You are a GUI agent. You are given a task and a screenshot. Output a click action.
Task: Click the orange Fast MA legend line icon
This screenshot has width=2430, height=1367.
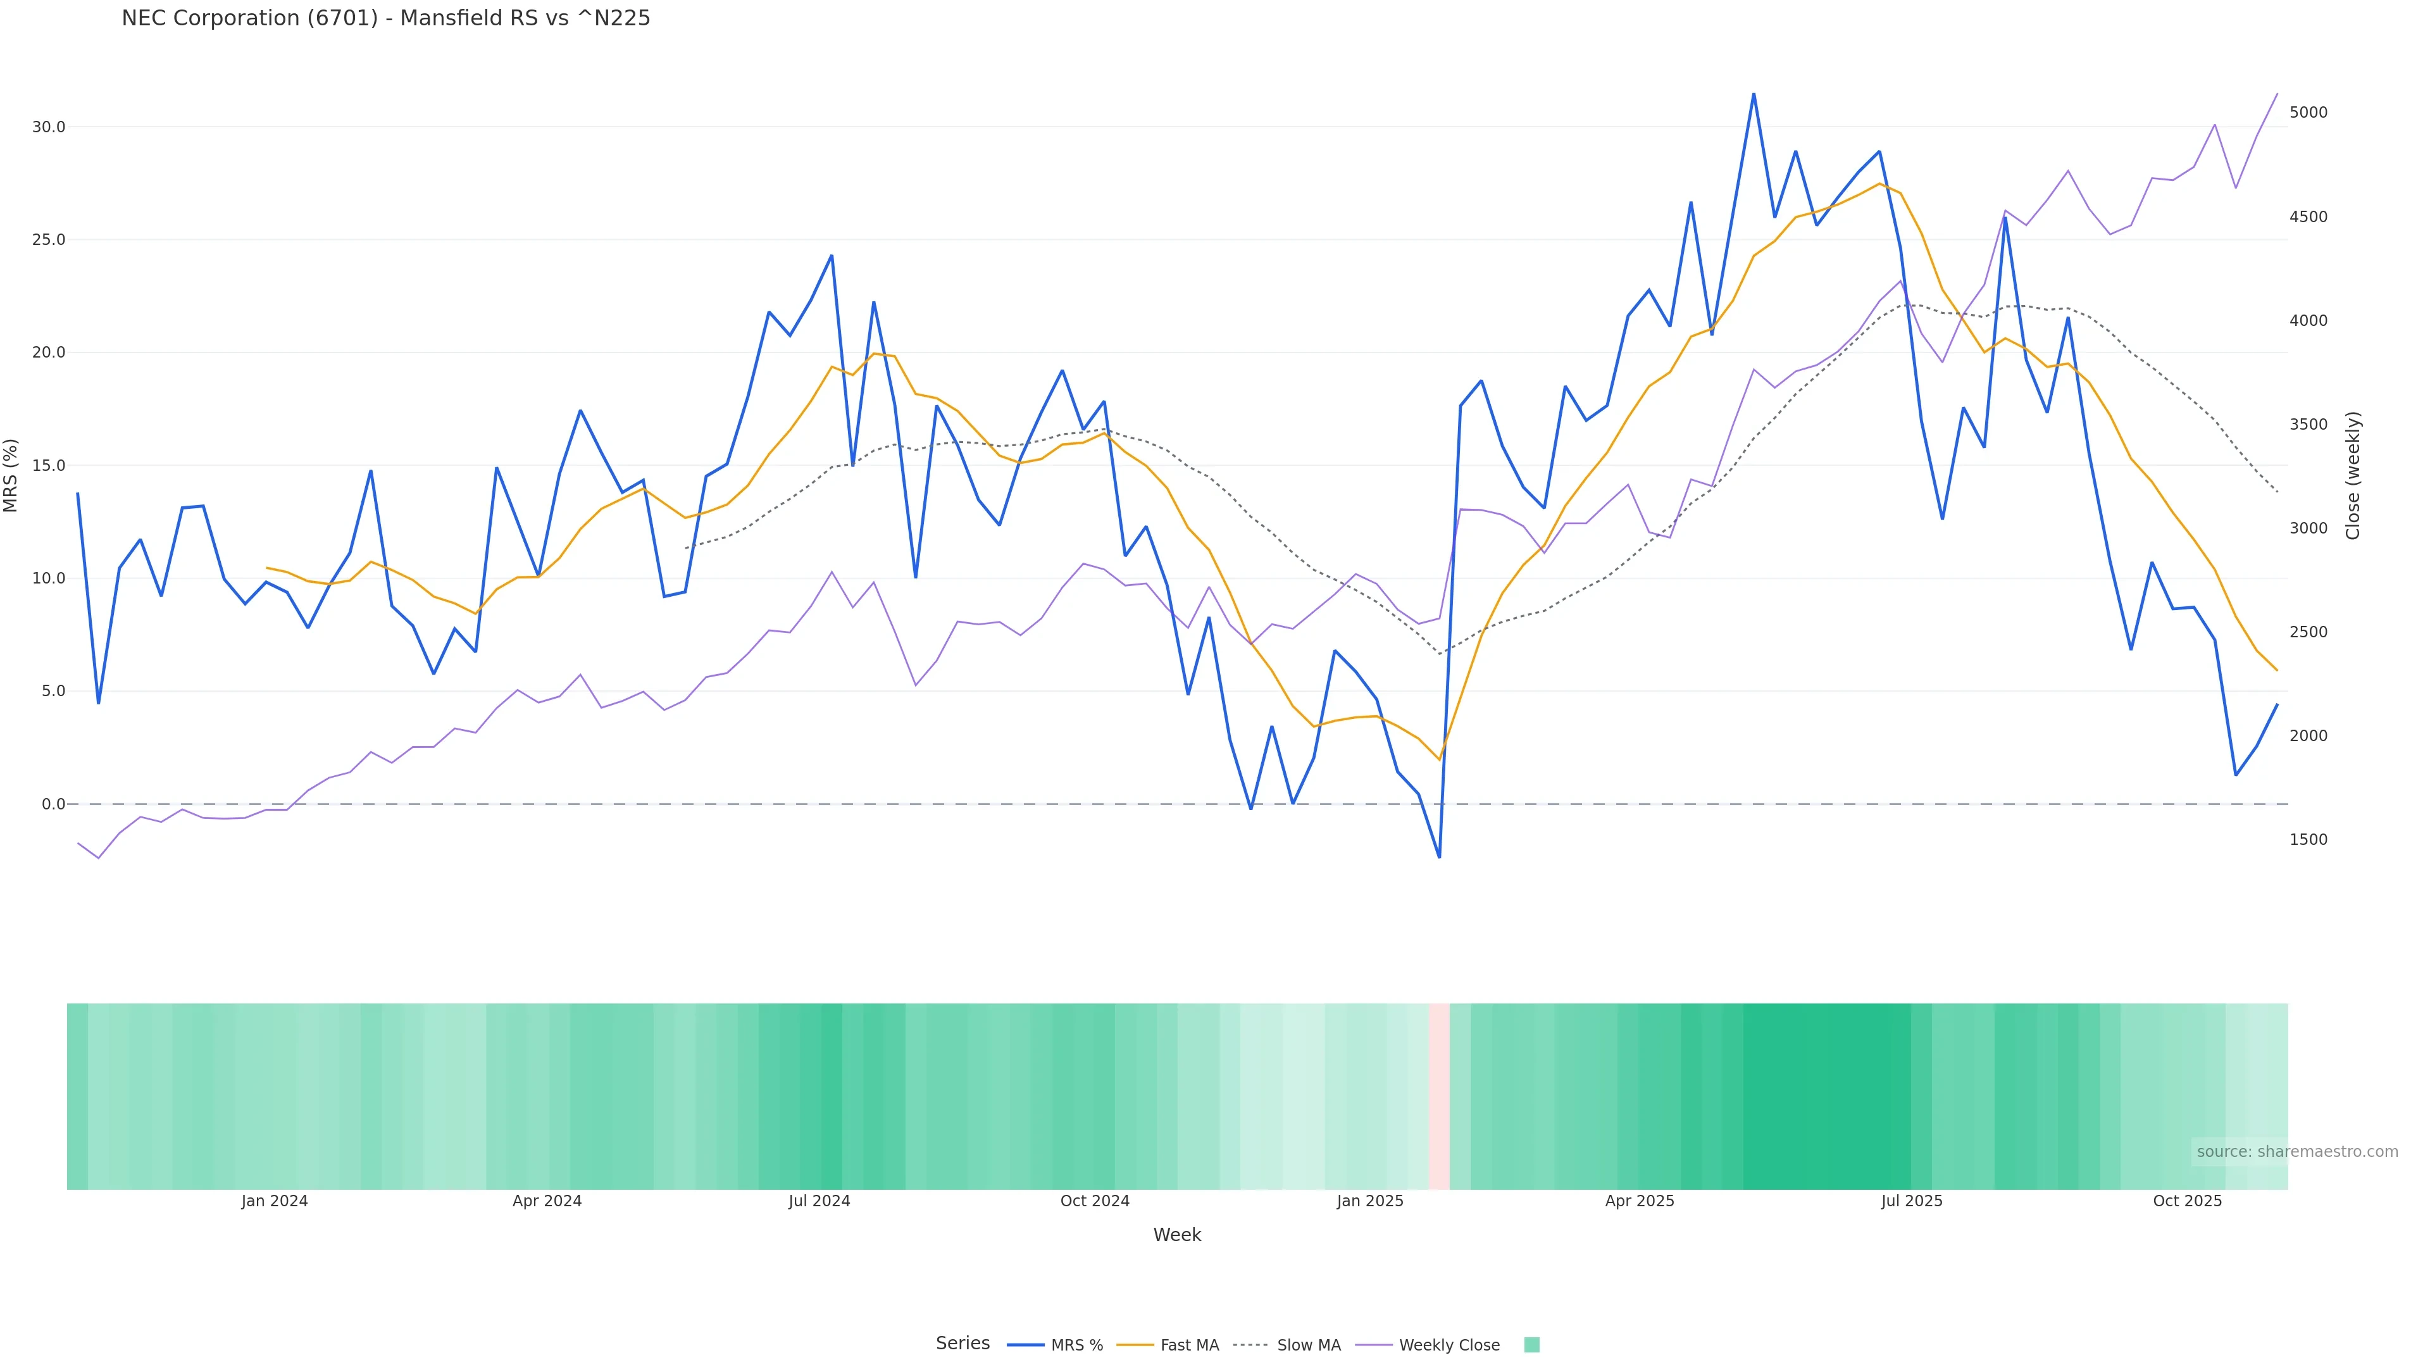1135,1345
